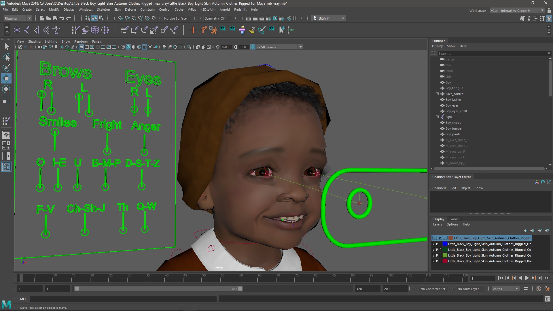Switch to the Anim layer tab
553x311 pixels.
coord(454,219)
